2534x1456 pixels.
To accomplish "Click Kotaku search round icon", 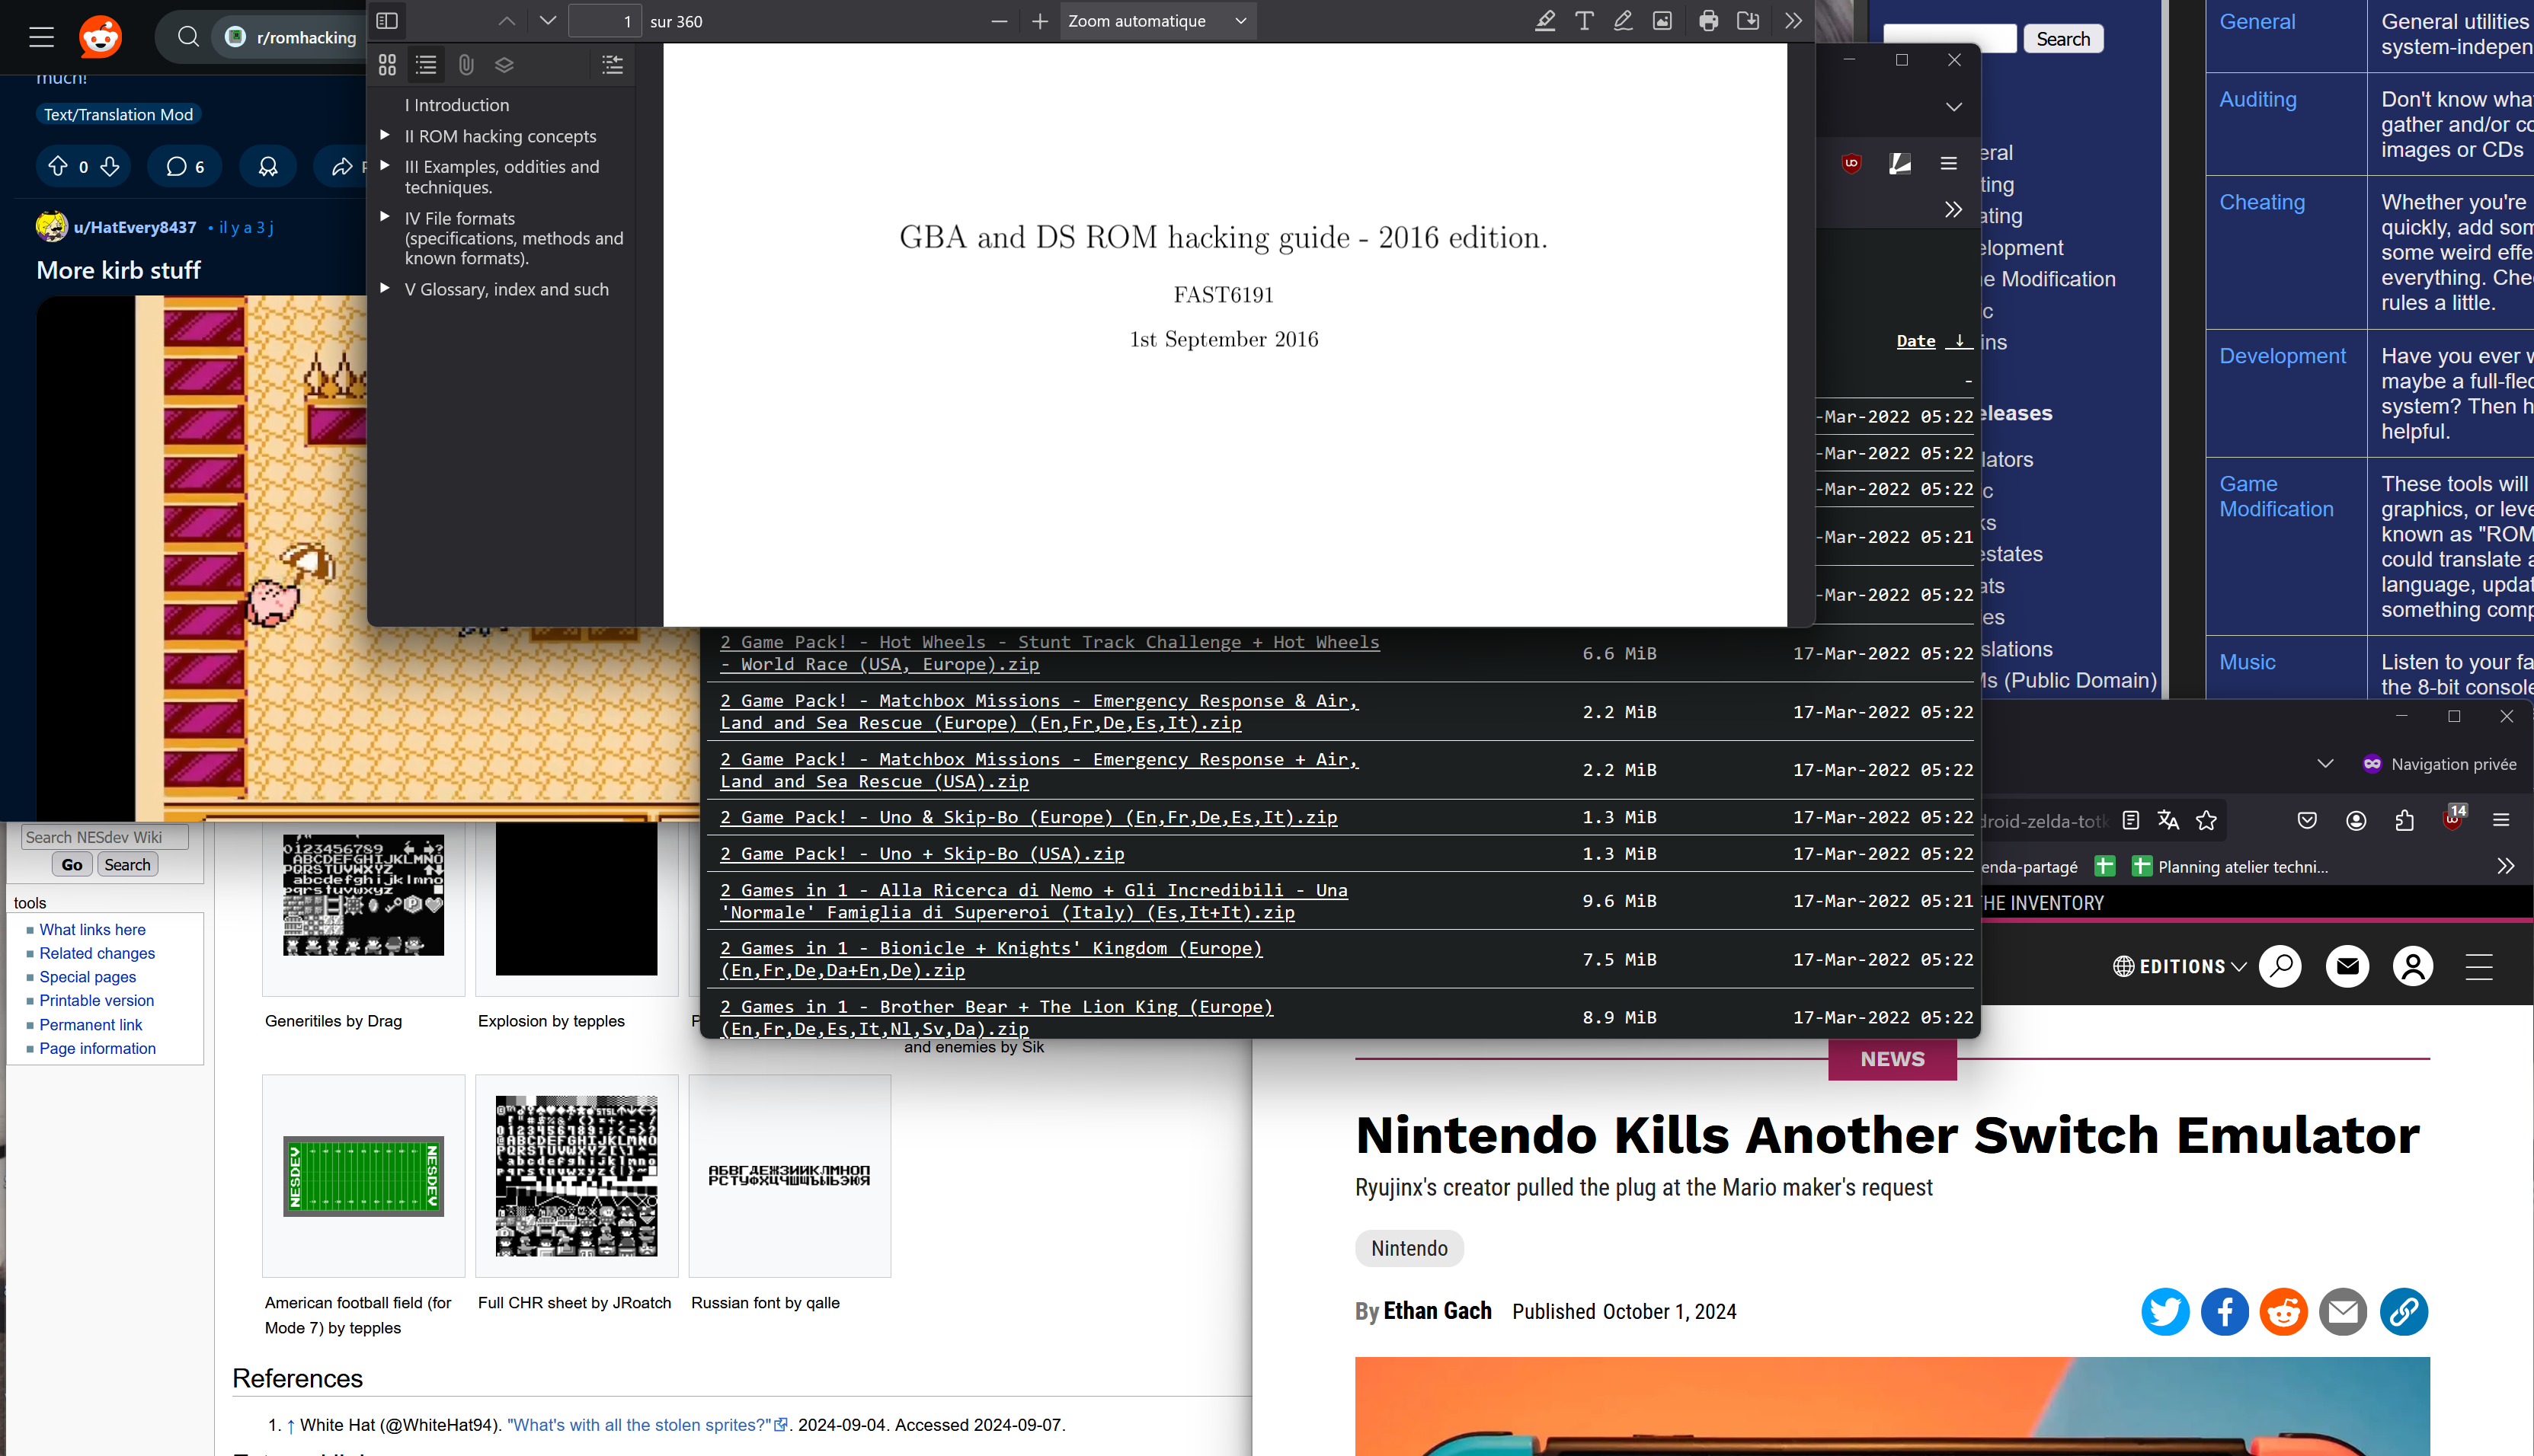I will [x=2280, y=966].
